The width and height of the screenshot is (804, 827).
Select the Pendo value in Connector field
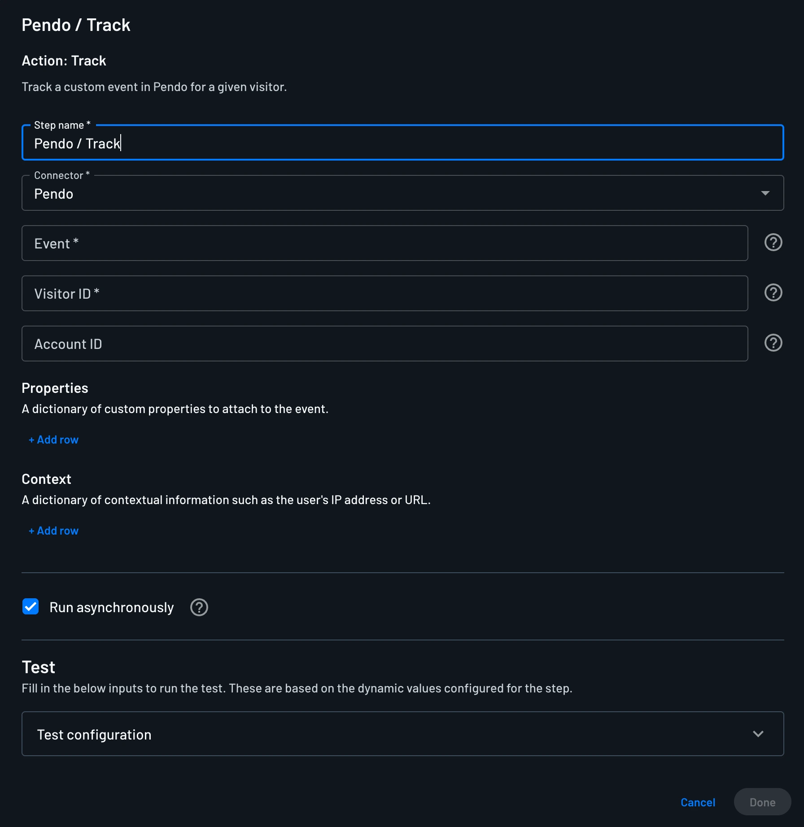pos(53,194)
